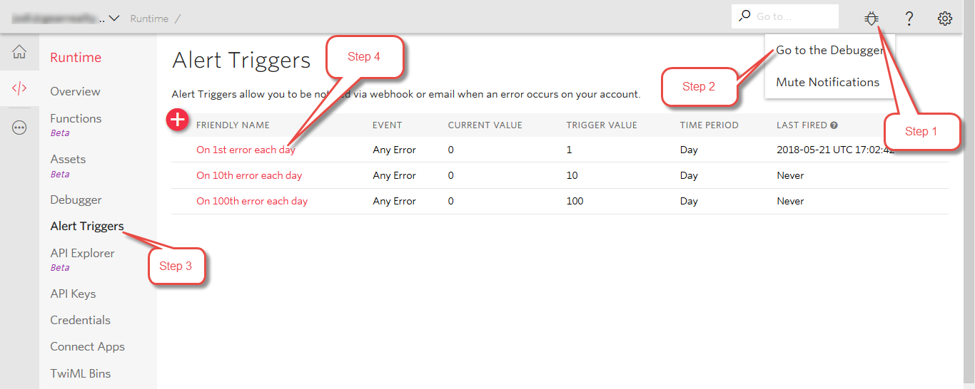The width and height of the screenshot is (975, 389).
Task: Open the all products ellipsis icon
Action: [x=19, y=128]
